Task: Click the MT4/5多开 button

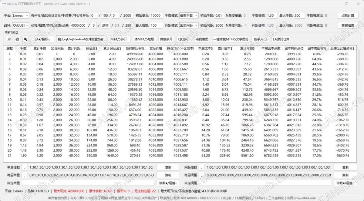Action: [119, 39]
